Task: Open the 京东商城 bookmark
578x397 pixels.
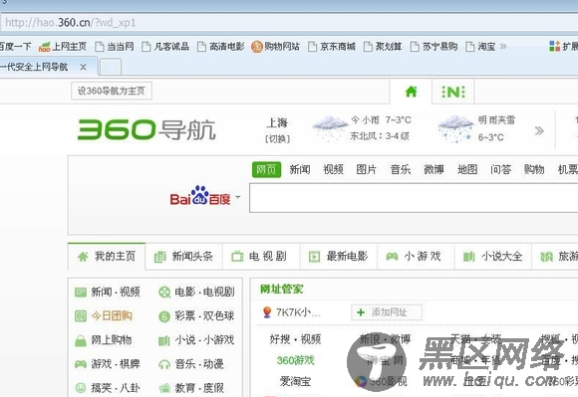Action: click(332, 47)
